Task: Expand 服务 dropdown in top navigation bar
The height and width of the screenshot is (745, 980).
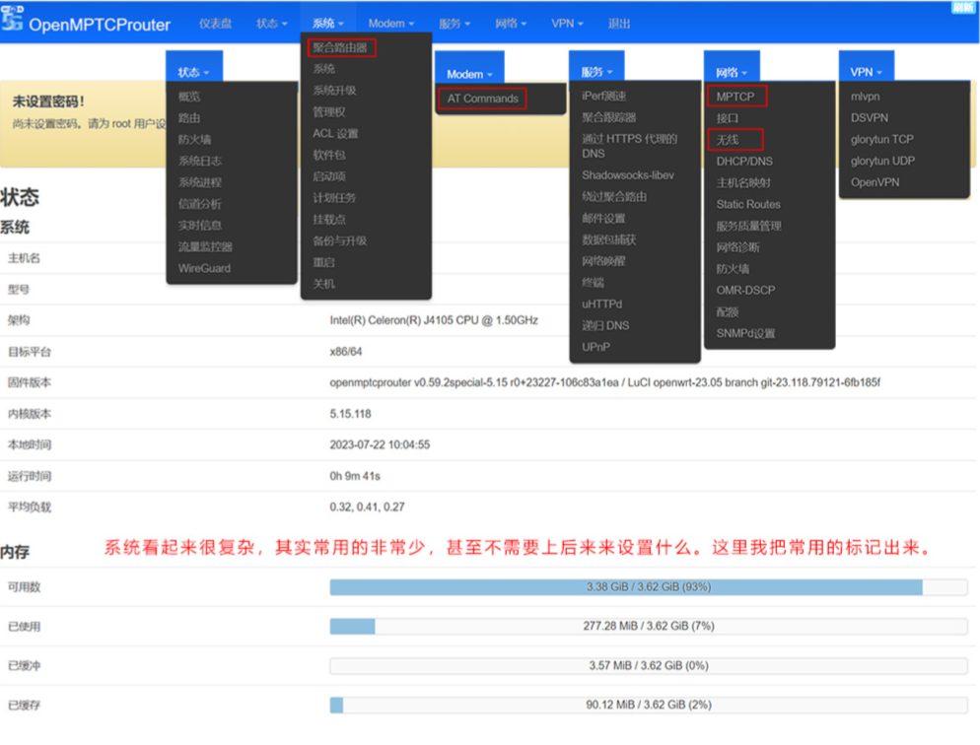Action: click(455, 24)
